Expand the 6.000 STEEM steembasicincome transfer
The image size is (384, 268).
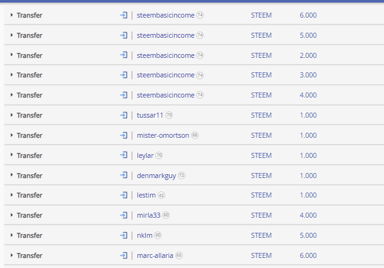[x=11, y=15]
